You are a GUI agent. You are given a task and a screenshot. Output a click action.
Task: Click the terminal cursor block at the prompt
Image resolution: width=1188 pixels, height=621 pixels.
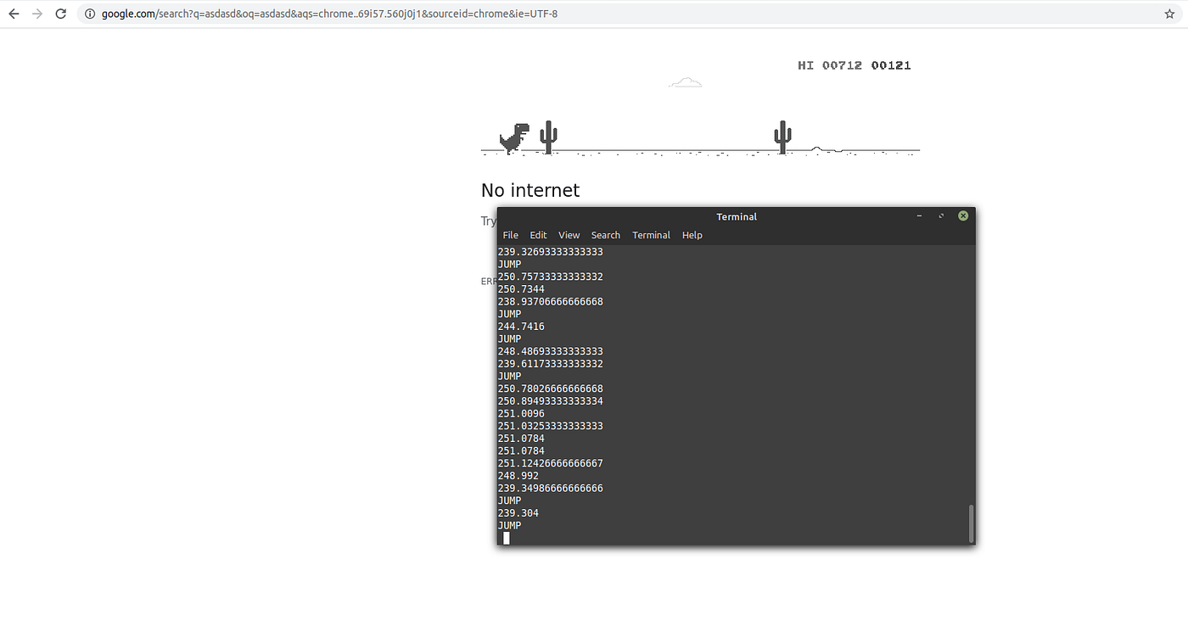(x=507, y=538)
